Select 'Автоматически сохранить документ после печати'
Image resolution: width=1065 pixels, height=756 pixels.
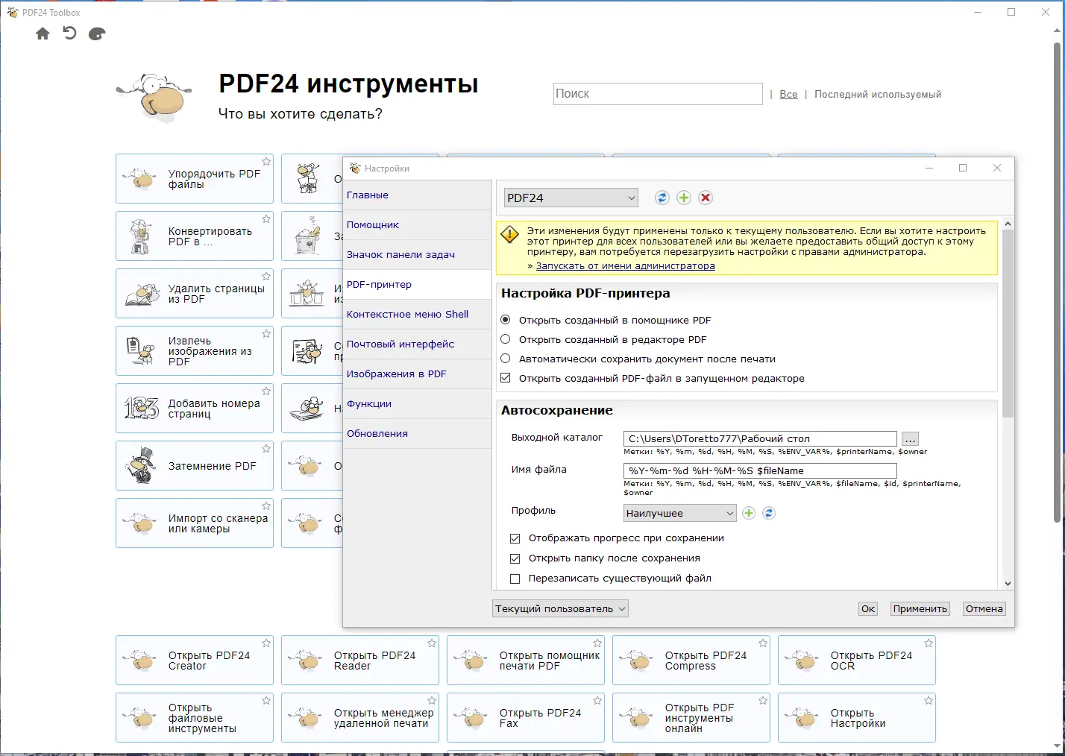point(506,359)
